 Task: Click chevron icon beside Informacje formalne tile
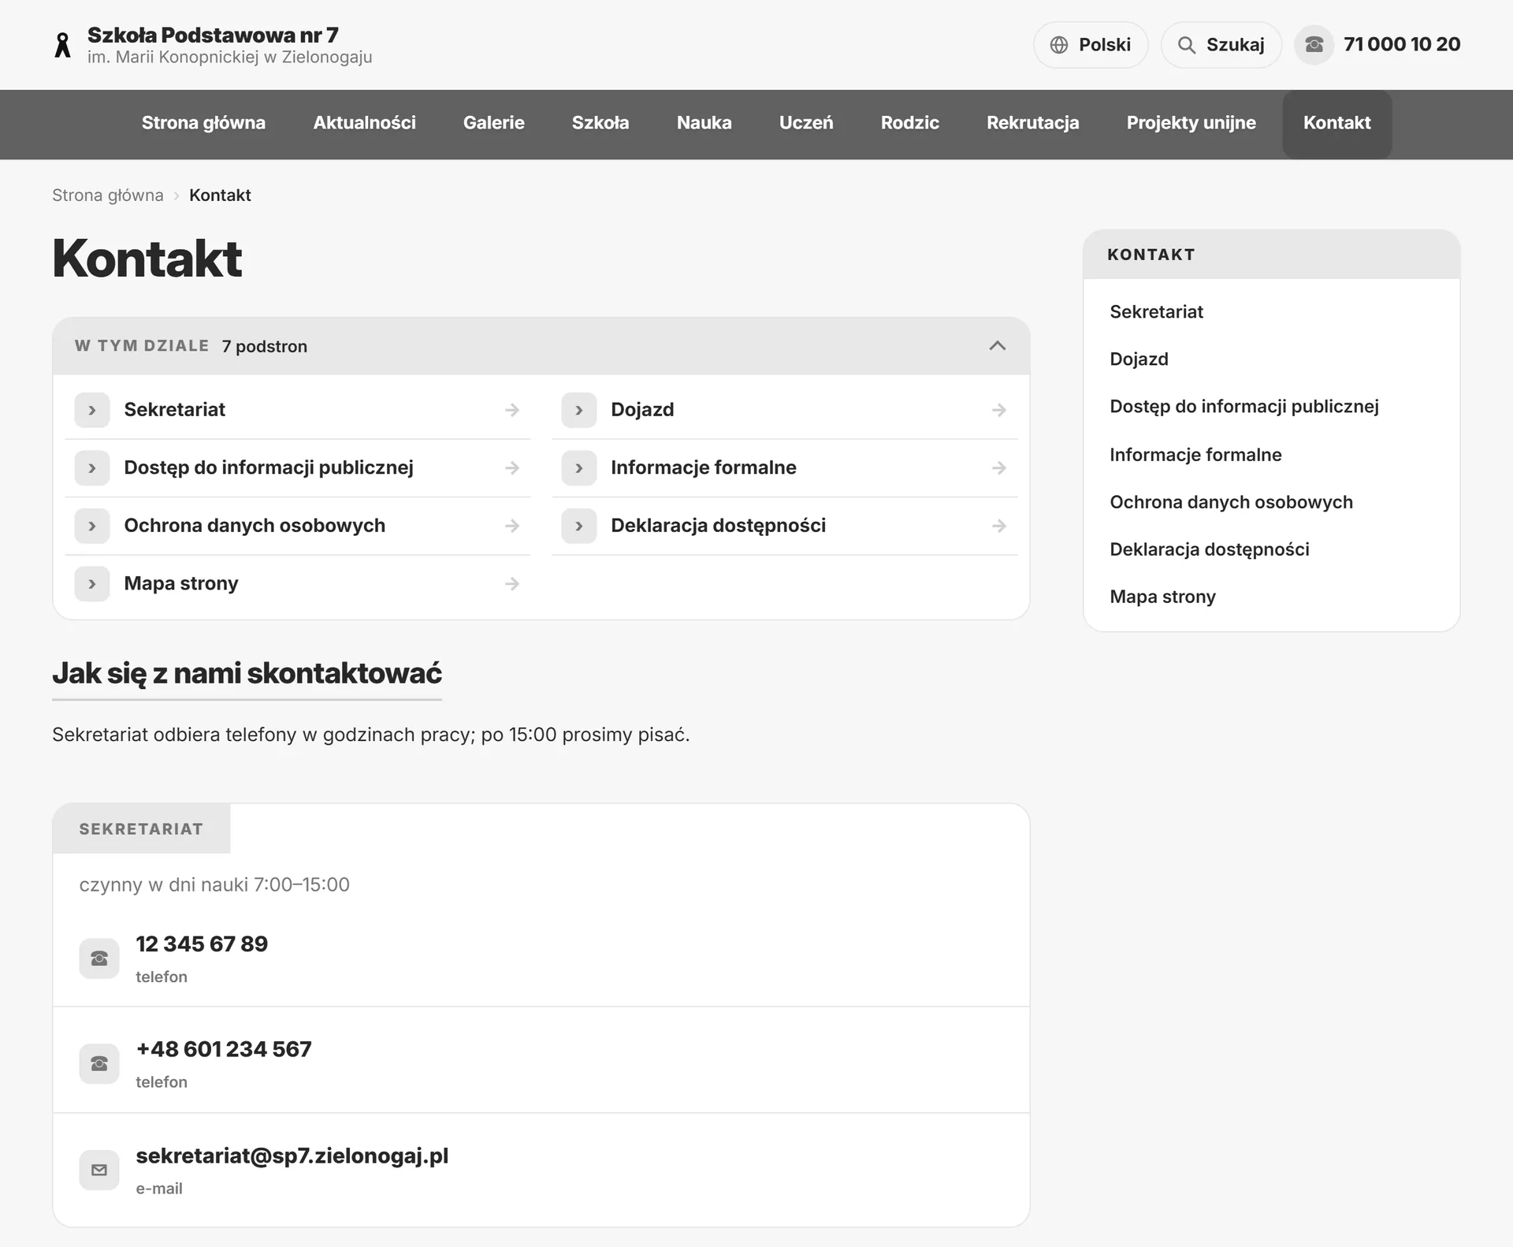579,468
